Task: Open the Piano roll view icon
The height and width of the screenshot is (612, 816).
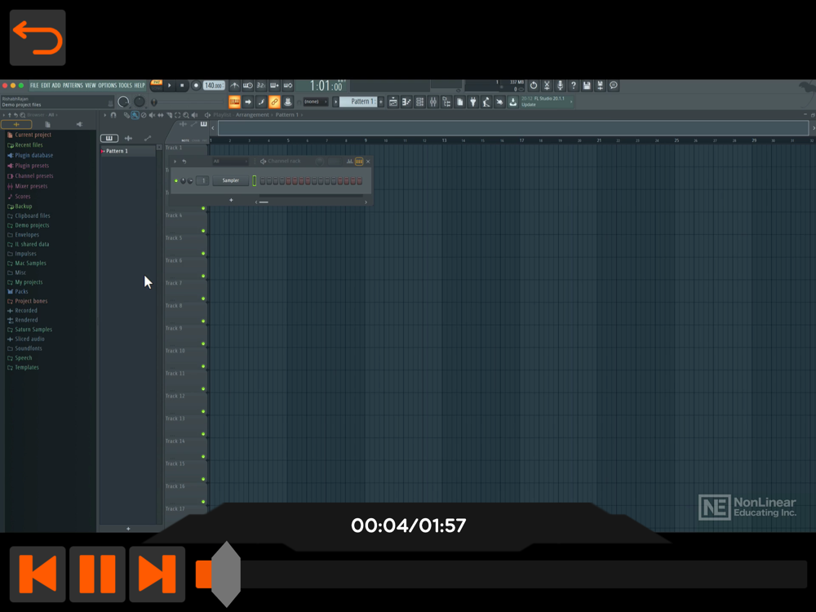Action: (x=406, y=102)
